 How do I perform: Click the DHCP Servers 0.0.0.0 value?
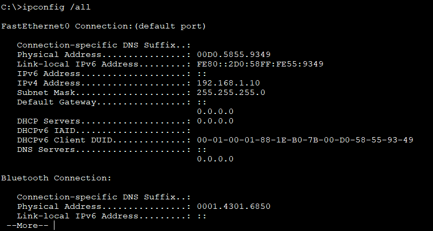point(215,121)
